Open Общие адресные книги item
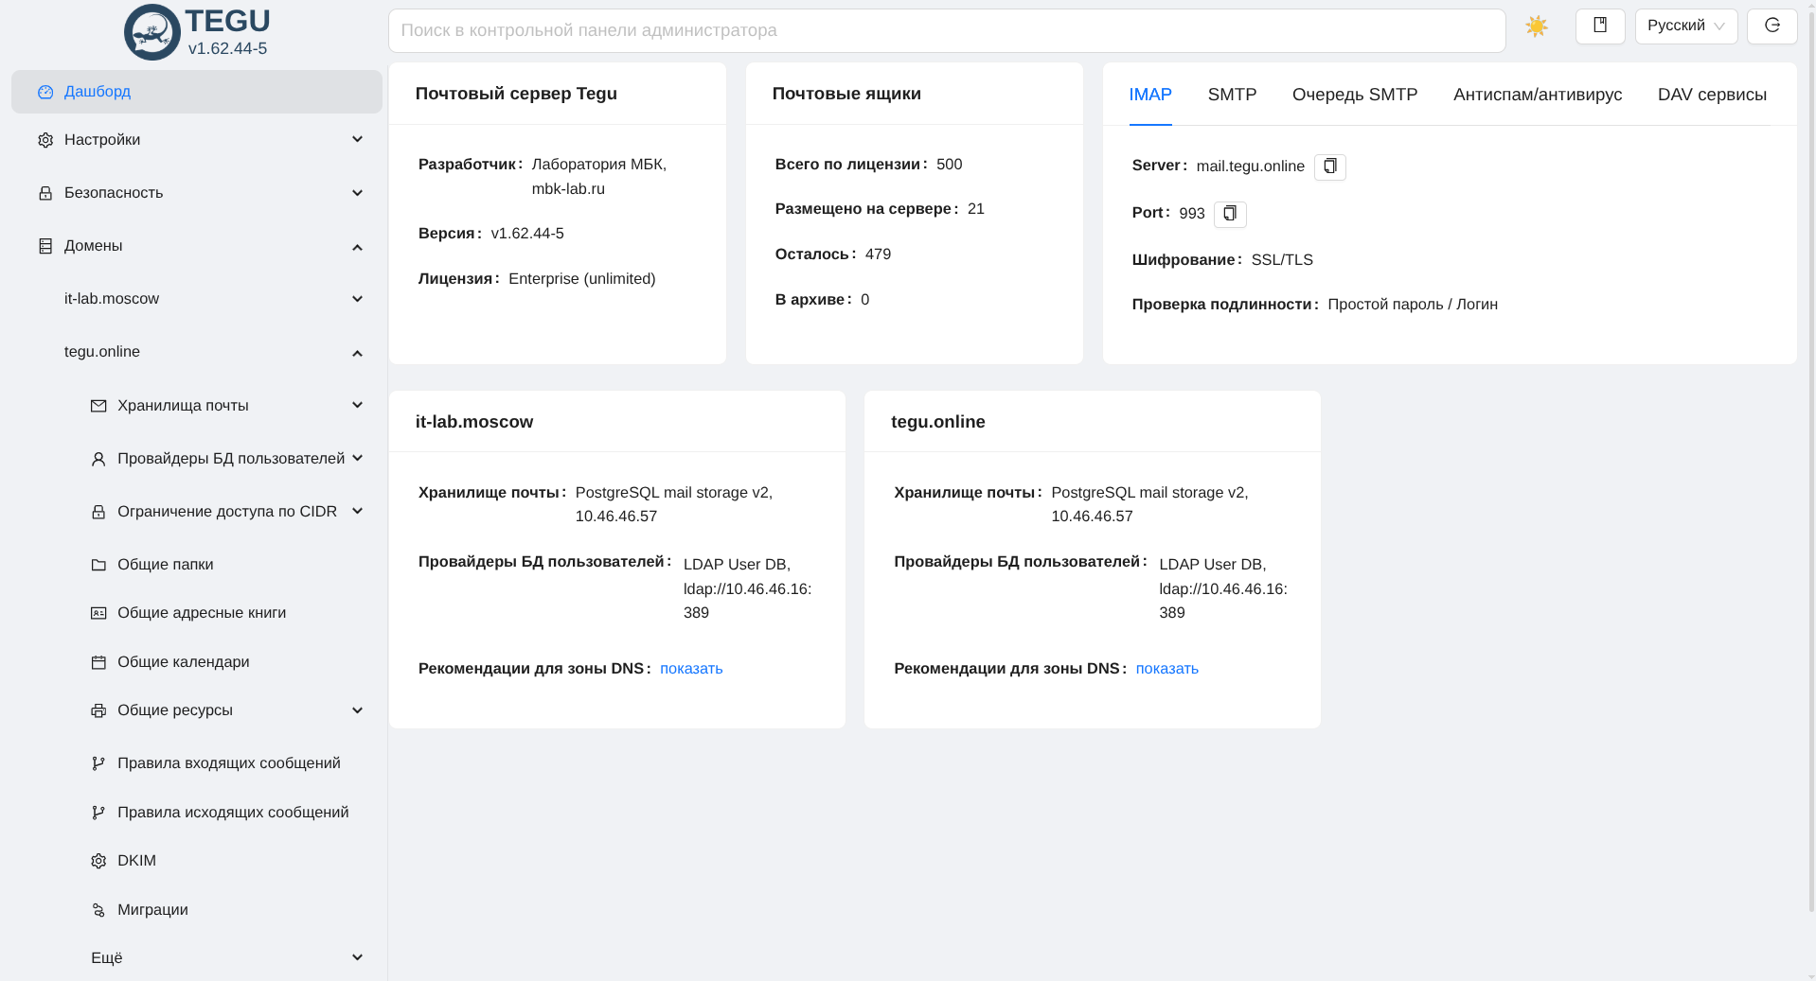 (x=201, y=613)
